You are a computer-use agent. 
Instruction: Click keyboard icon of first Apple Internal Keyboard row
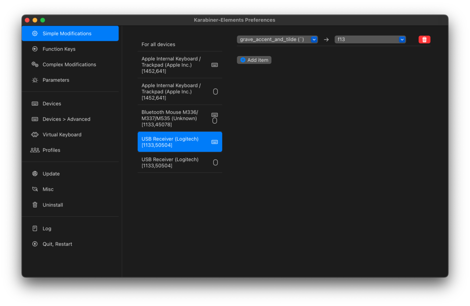(215, 65)
